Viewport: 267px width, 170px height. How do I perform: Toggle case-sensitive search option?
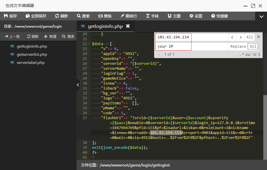(248, 54)
